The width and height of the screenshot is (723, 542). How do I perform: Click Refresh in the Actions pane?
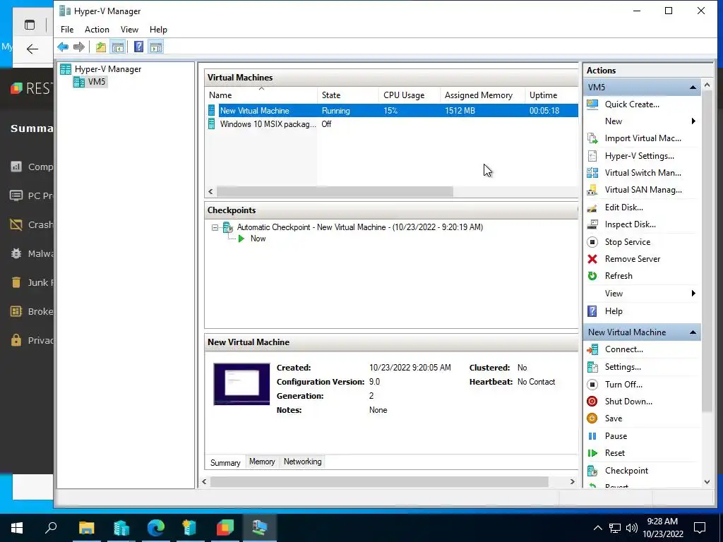pyautogui.click(x=619, y=276)
